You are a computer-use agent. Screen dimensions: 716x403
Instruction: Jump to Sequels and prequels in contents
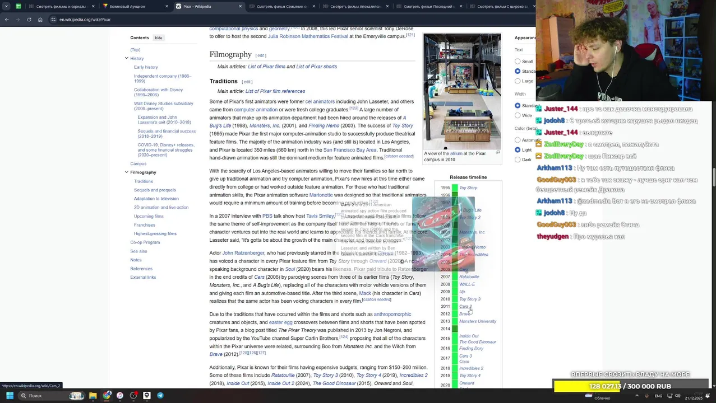point(155,190)
